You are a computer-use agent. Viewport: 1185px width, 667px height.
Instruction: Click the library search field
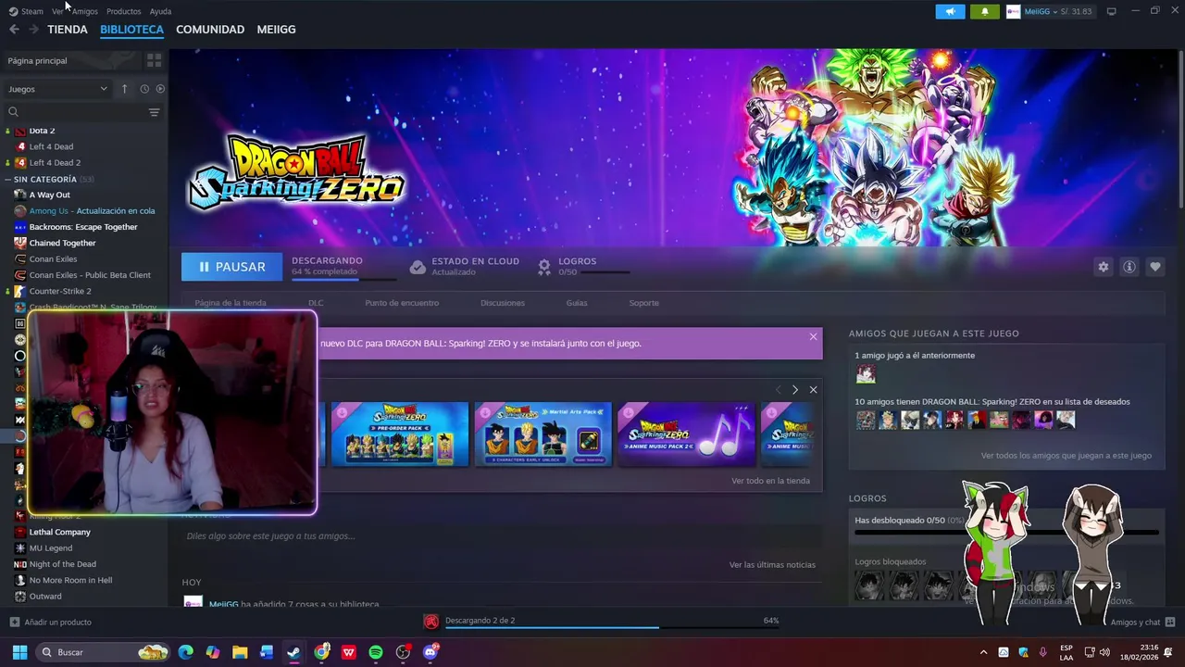coord(76,112)
